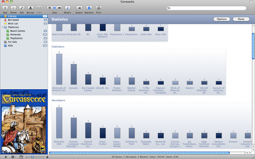255x159 pixels.
Task: Open the gear action menu
Action: pos(13,157)
